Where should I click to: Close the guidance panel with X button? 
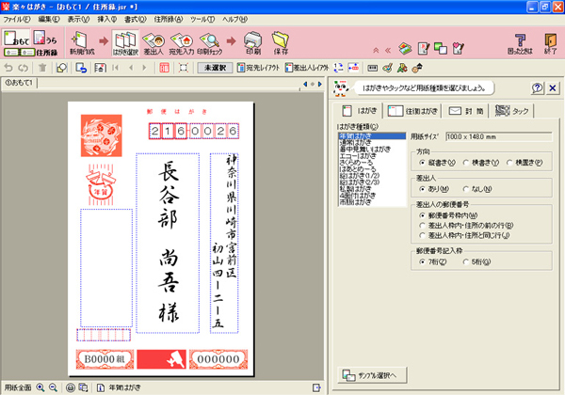tap(552, 87)
